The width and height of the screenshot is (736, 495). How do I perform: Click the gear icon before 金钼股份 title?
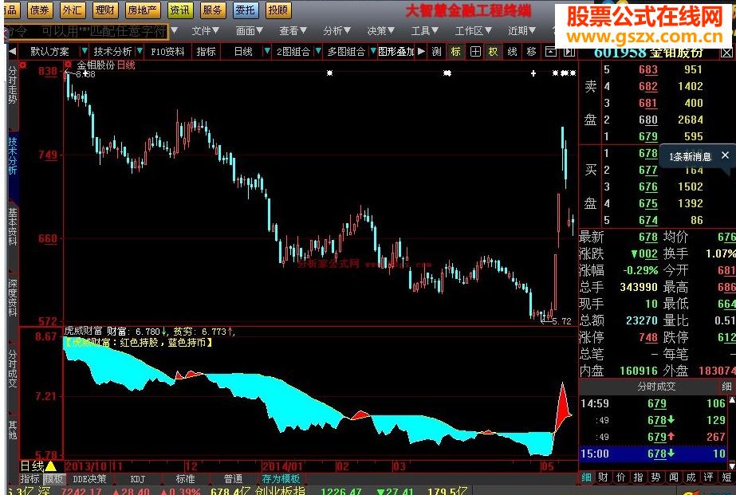[x=69, y=65]
